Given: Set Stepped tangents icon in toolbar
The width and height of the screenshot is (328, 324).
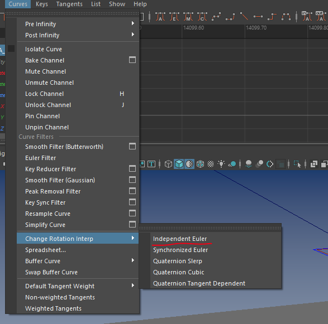Looking at the screenshot, I should pos(272,16).
